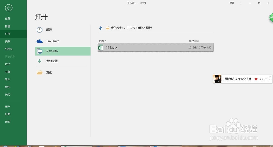Open the 导出 page
Image resolution: width=273 pixels, height=147 pixels.
coord(7,79)
